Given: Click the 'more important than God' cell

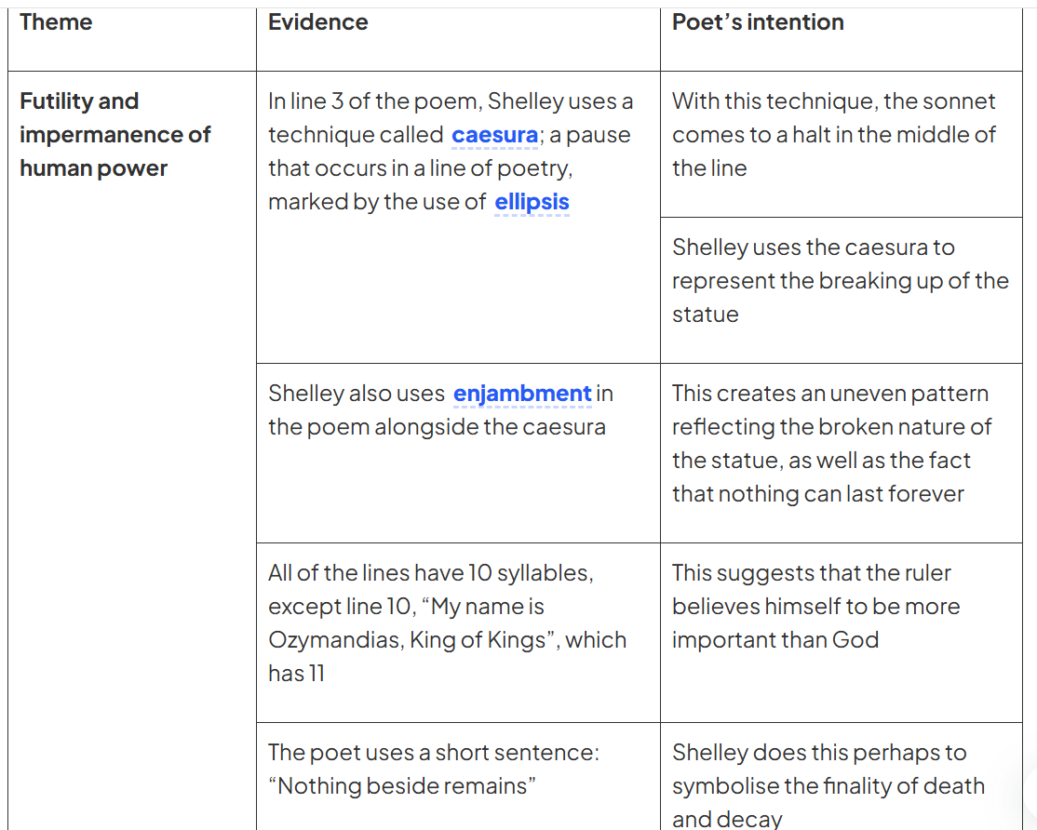Looking at the screenshot, I should tap(842, 633).
